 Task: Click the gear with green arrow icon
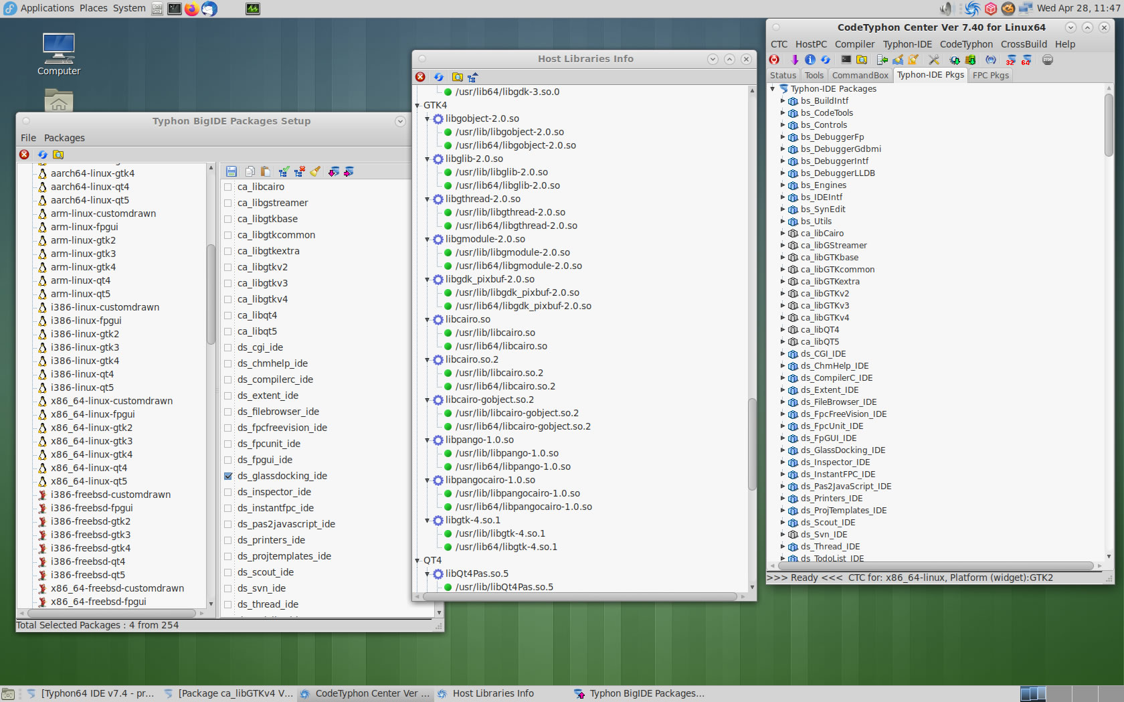[955, 60]
